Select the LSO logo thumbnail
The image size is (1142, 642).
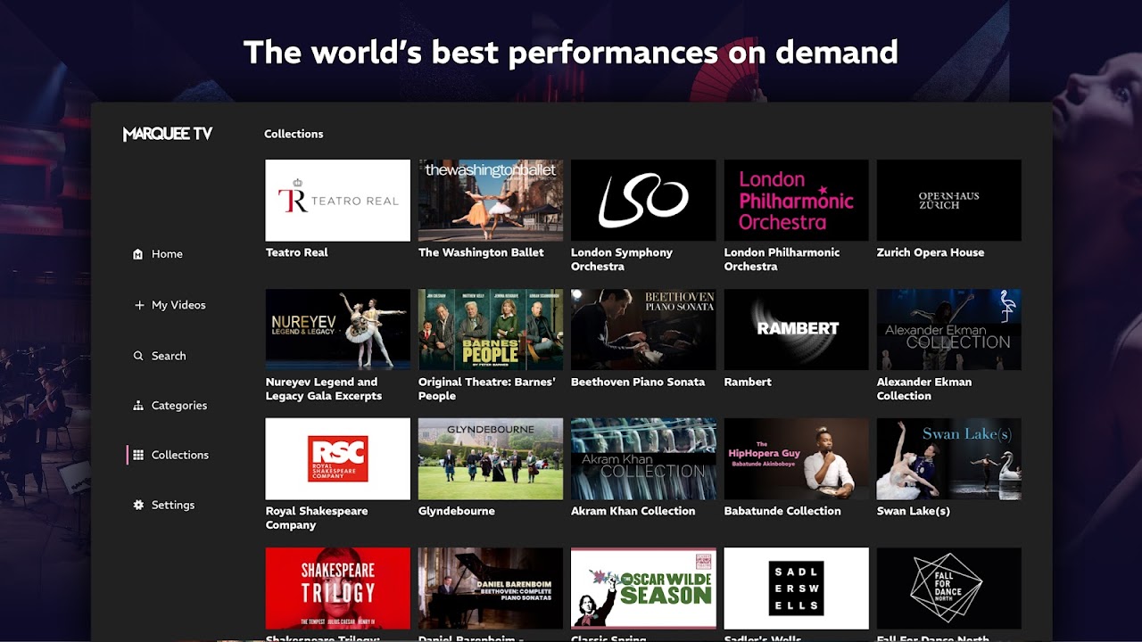point(643,201)
